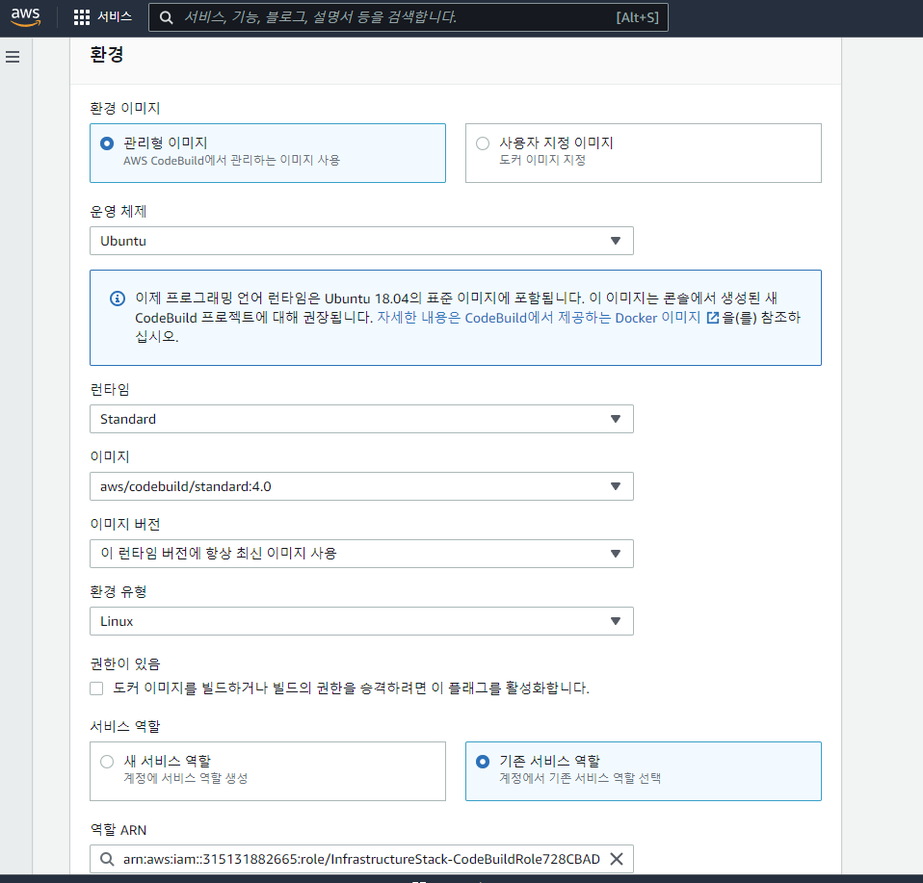Click the 환경 유형 label
This screenshot has width=923, height=883.
click(x=119, y=592)
